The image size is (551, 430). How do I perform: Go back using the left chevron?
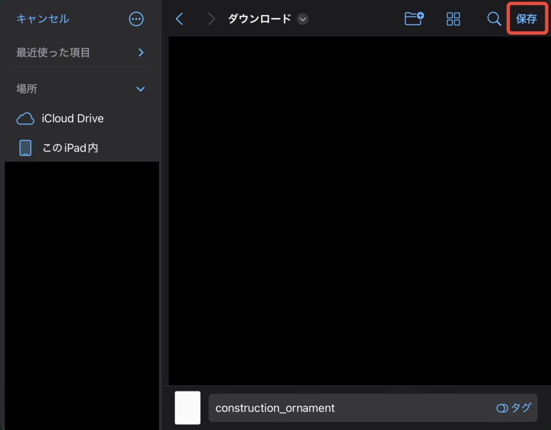coord(180,19)
